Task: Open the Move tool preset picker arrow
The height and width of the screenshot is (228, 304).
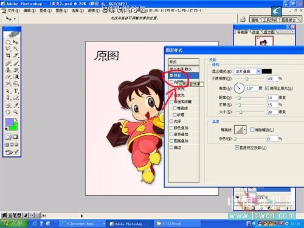Action: pyautogui.click(x=15, y=19)
